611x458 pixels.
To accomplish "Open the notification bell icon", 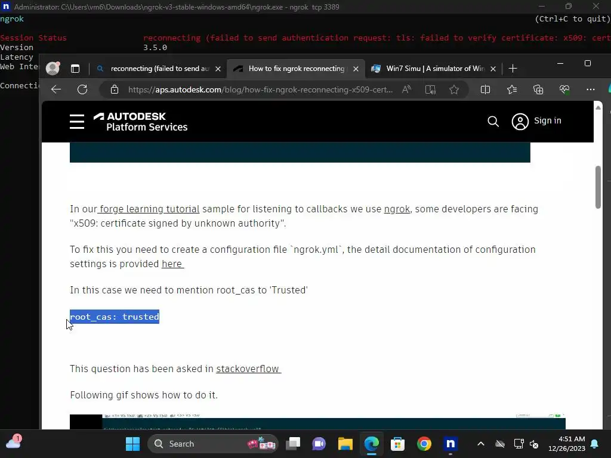I will tap(595, 444).
